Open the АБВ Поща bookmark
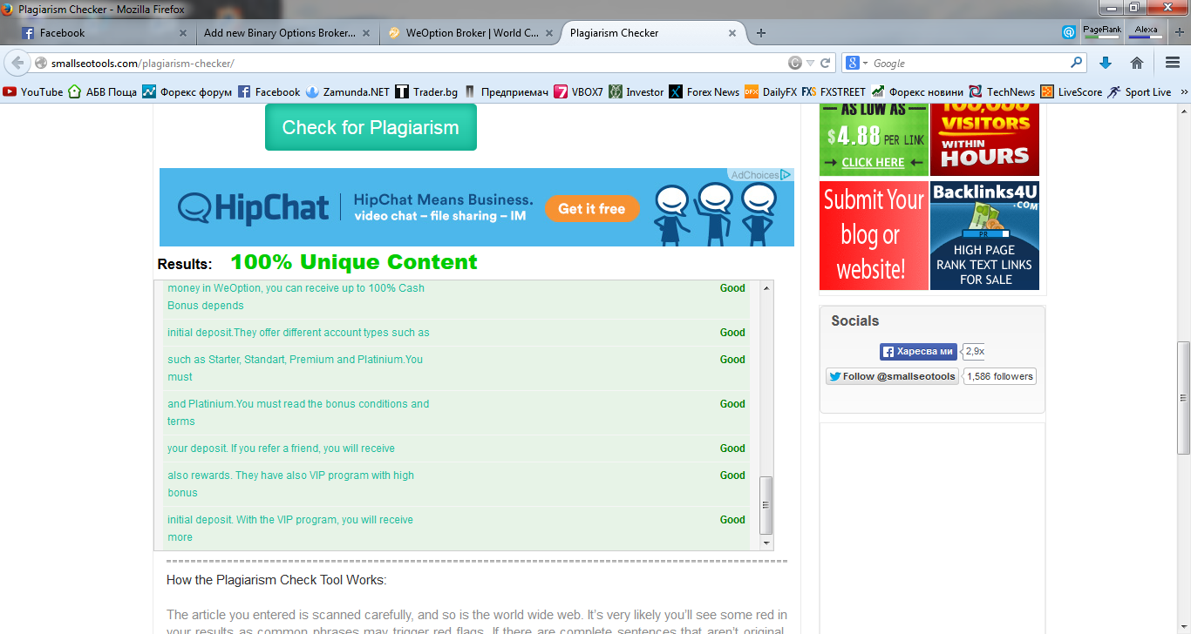Screen dimensions: 1191x634 tap(102, 91)
